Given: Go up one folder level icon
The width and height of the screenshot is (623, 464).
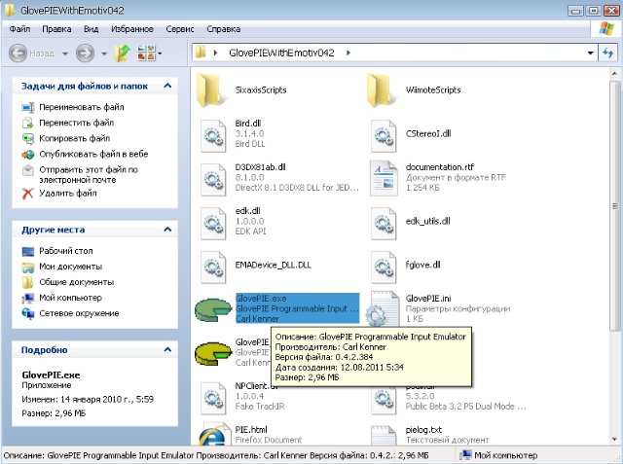Looking at the screenshot, I should (122, 53).
